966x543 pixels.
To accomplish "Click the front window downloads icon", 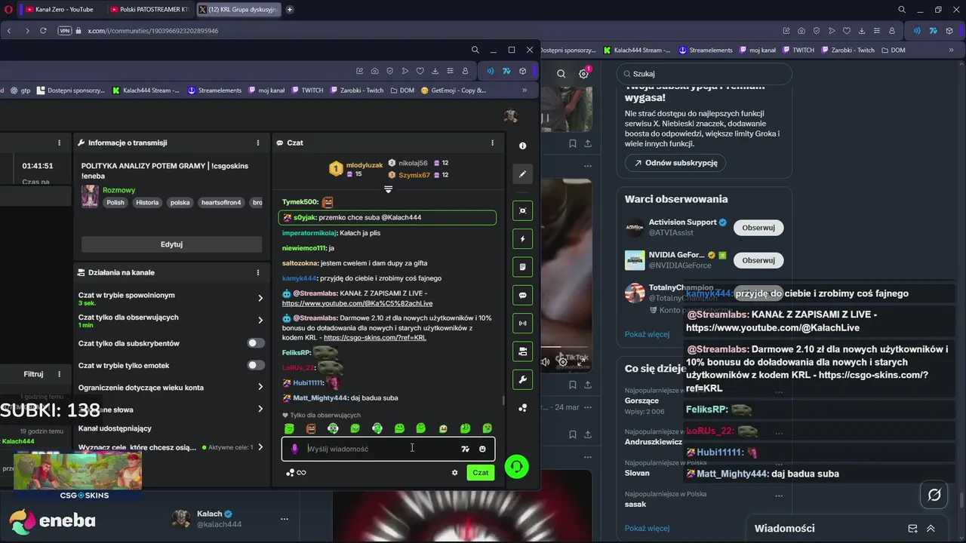I will coord(435,71).
